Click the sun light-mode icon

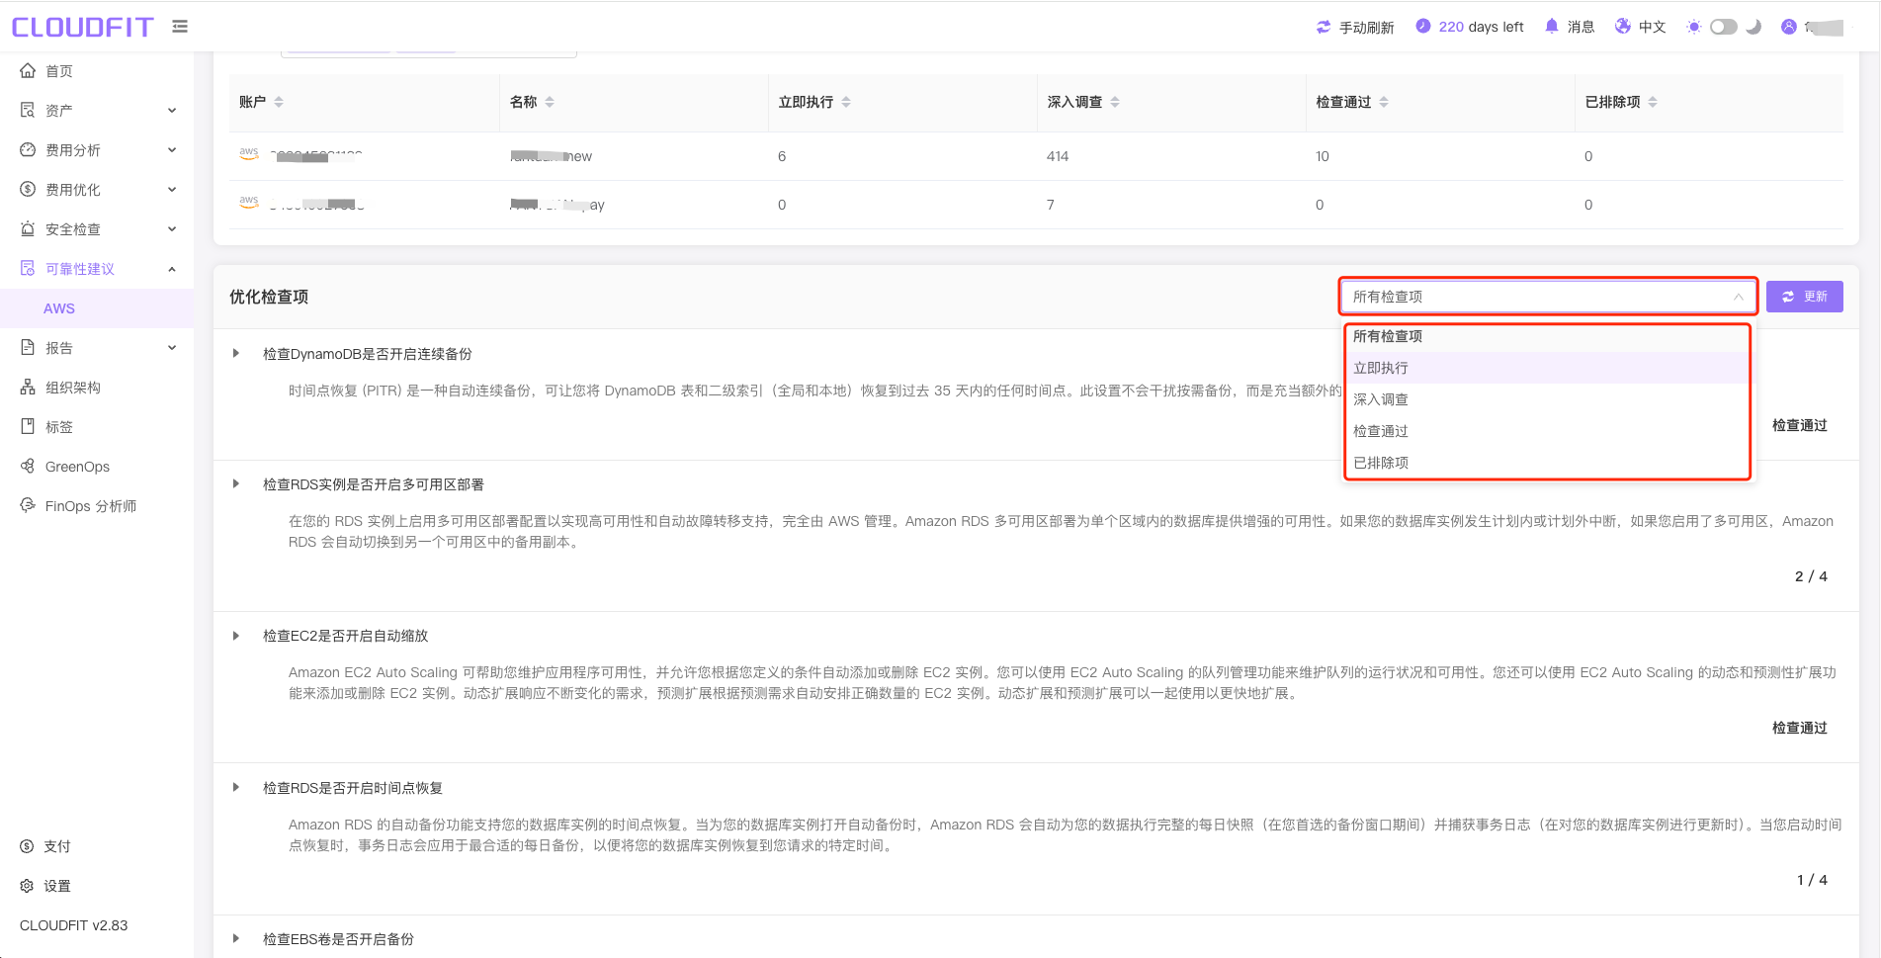[1694, 27]
